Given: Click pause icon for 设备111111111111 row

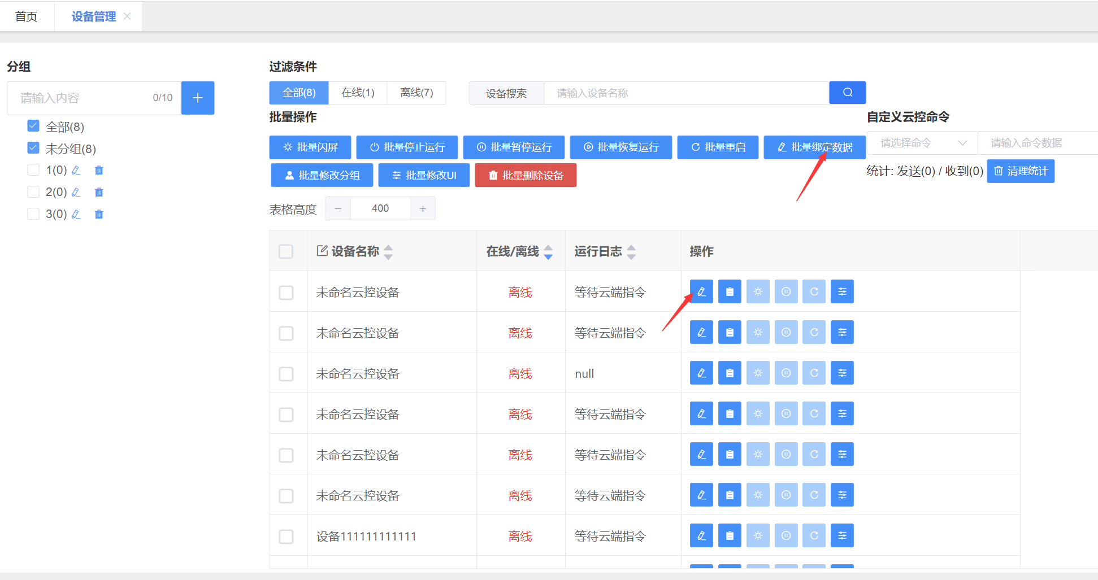Looking at the screenshot, I should 786,535.
